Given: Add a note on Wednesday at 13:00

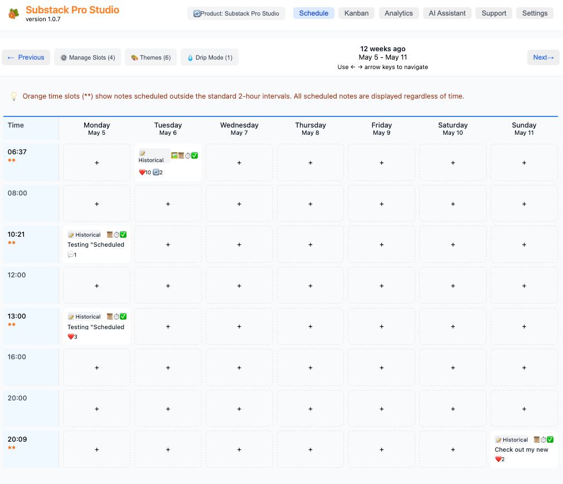Looking at the screenshot, I should click(x=239, y=326).
